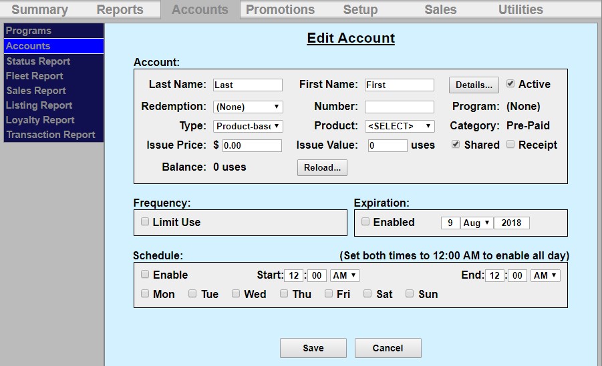This screenshot has width=602, height=366.
Task: Open the Product select dropdown
Action: click(x=400, y=126)
